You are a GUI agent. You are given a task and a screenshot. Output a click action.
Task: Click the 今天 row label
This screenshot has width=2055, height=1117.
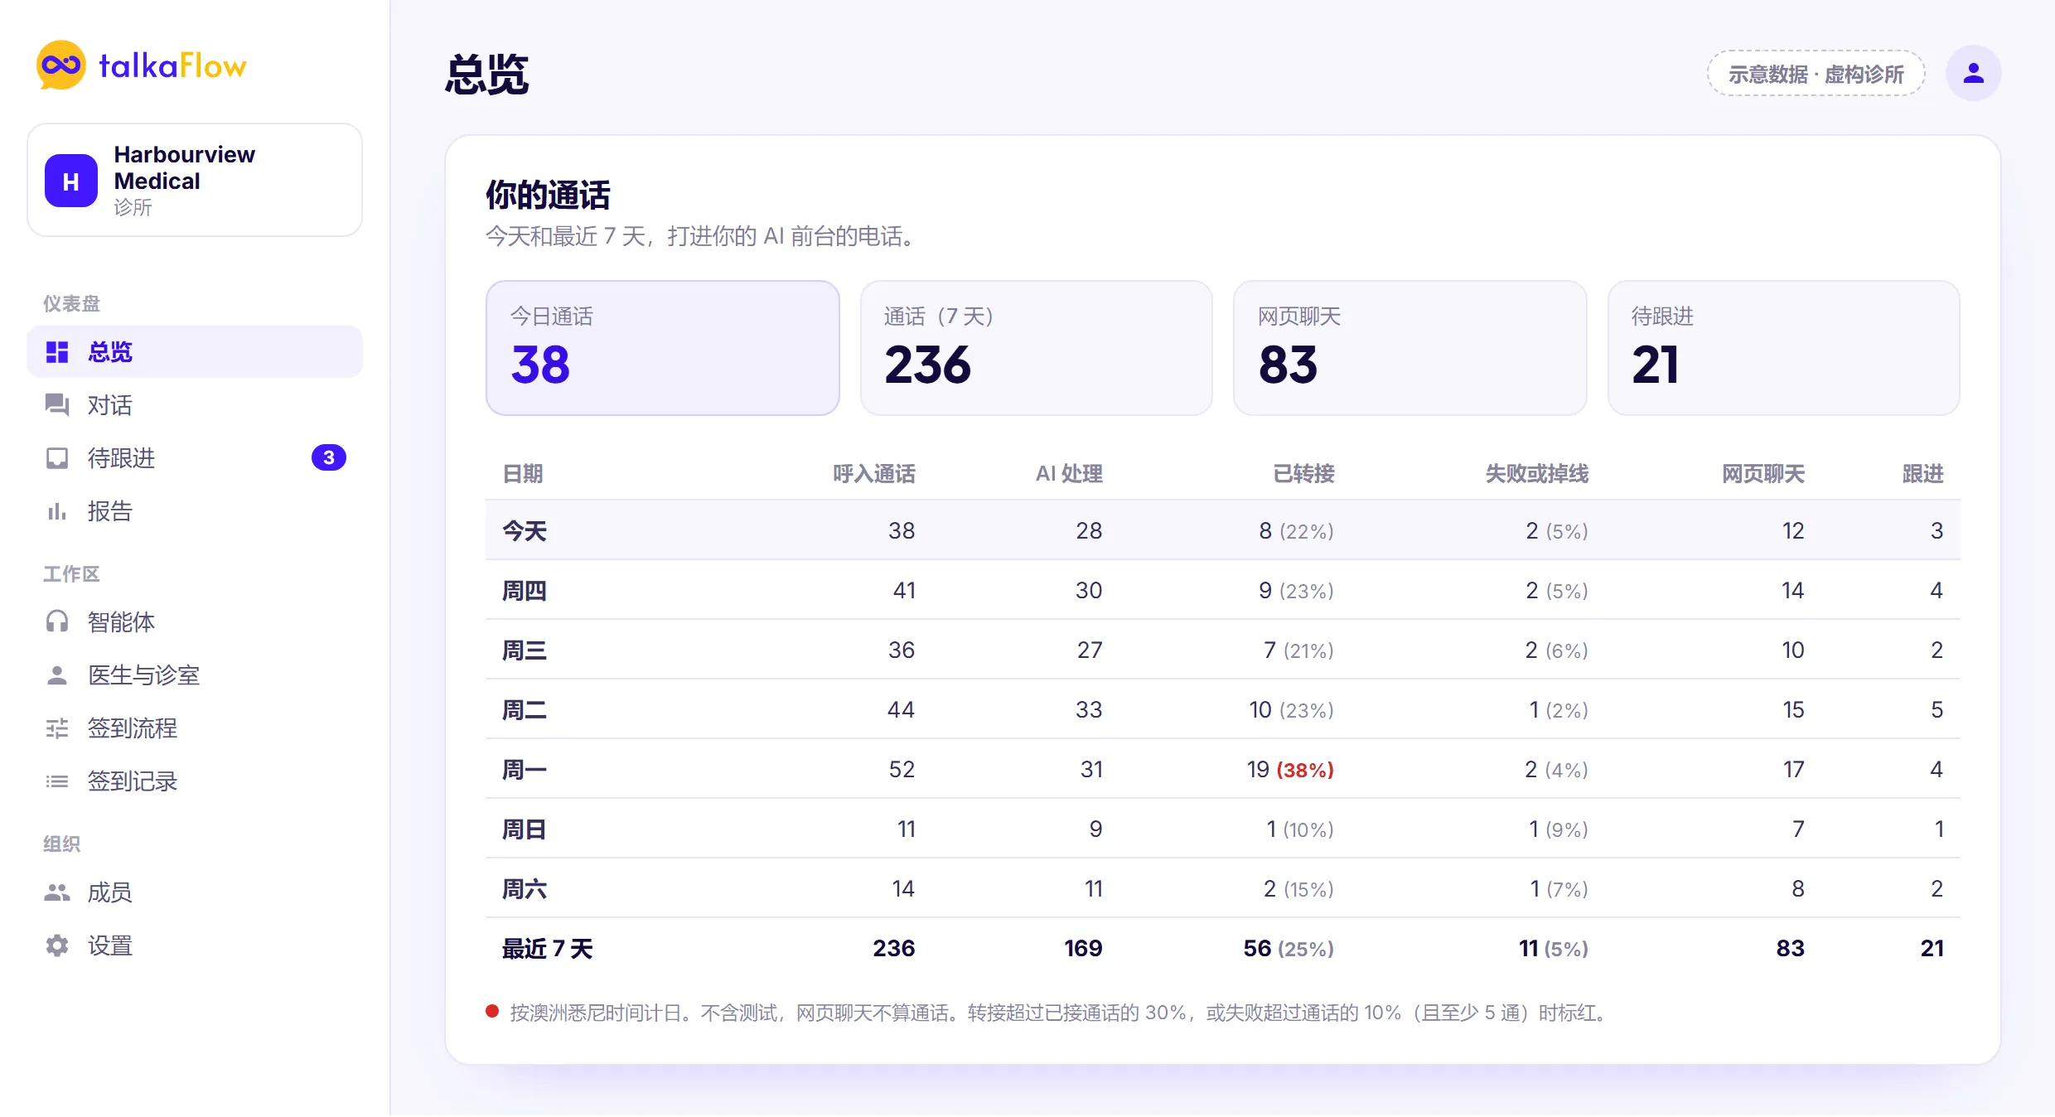(x=525, y=530)
